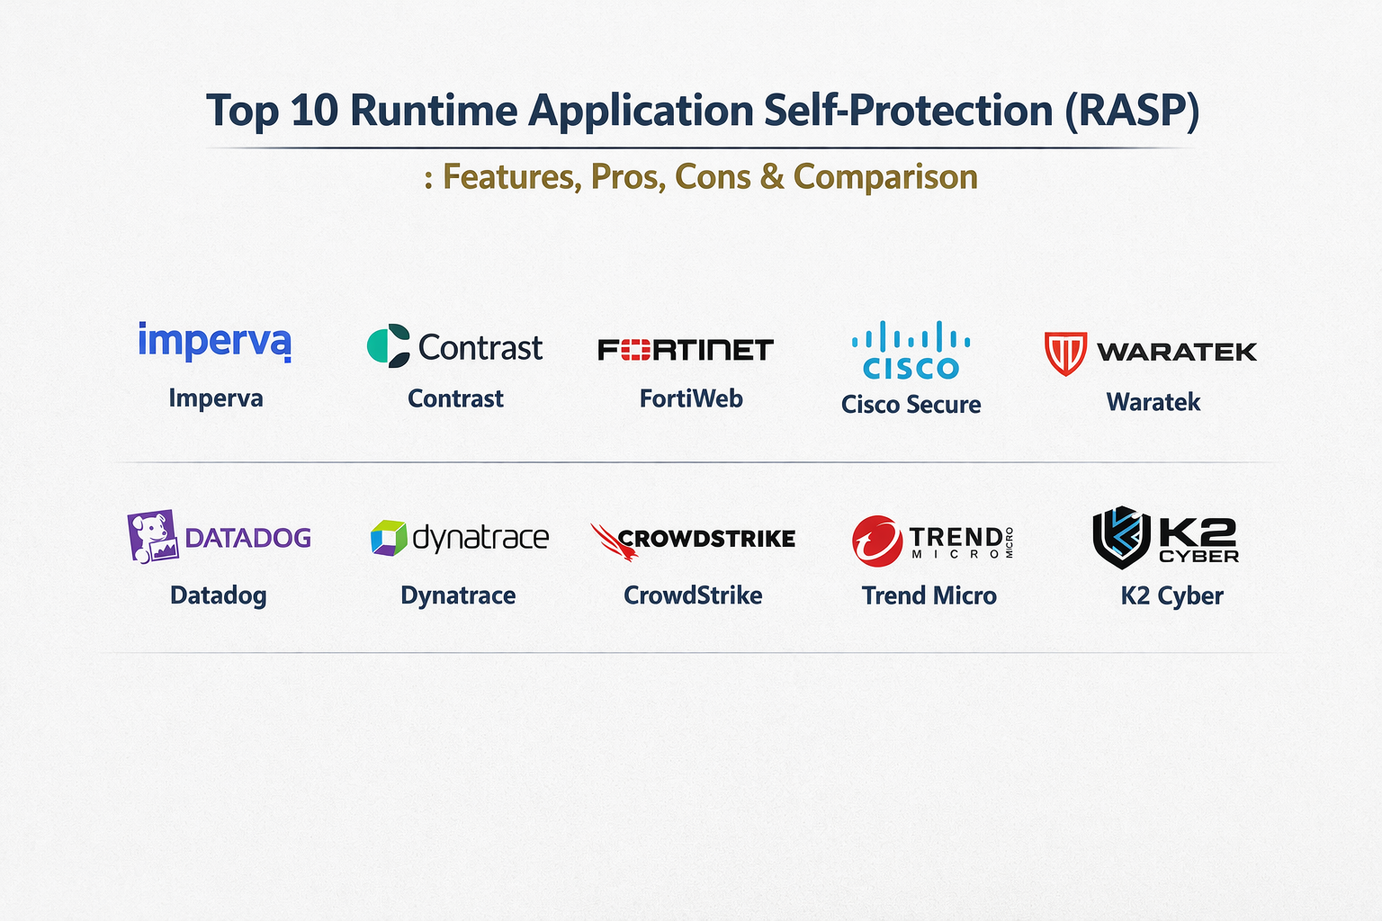Click the main RASP title heading
Viewport: 1382px width, 921px height.
point(703,111)
